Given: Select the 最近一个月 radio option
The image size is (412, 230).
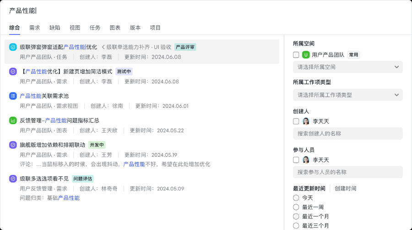Looking at the screenshot, I should tap(296, 216).
